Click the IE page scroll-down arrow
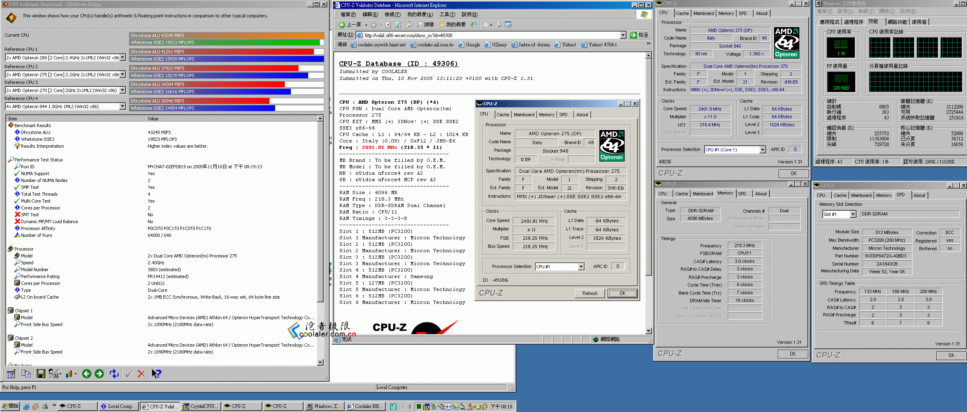Screen dimensions: 967x412 click(649, 331)
